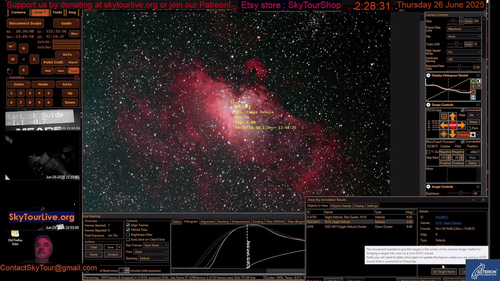Click the m' slew rate button

(x=11, y=46)
